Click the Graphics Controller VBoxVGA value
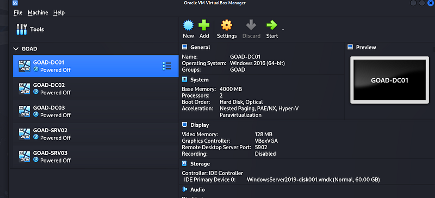Screen dimensions: 435x198 [x=266, y=140]
